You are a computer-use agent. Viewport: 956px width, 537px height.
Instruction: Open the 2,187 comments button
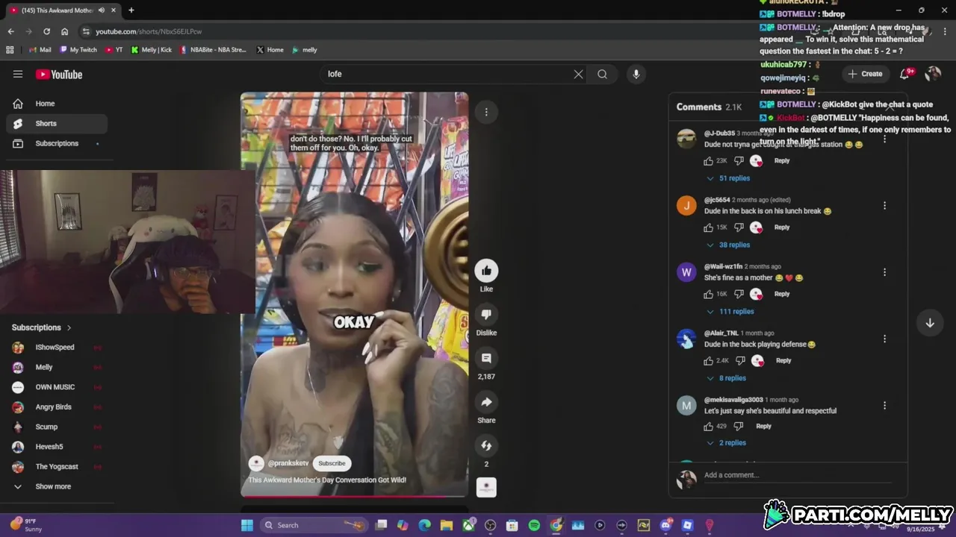pyautogui.click(x=486, y=358)
